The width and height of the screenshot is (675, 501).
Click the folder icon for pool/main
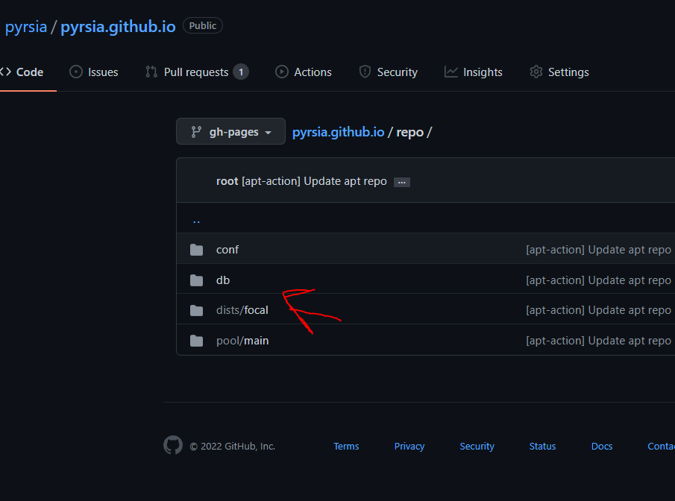tap(197, 341)
